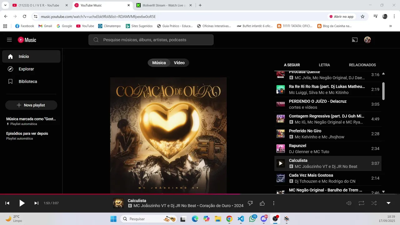Seek on the song progress bar

200,194
